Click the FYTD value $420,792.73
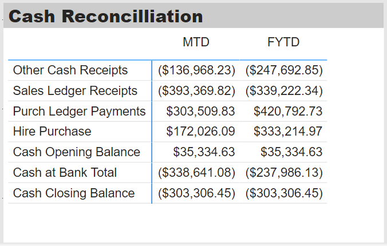The image size is (387, 246). [x=288, y=112]
